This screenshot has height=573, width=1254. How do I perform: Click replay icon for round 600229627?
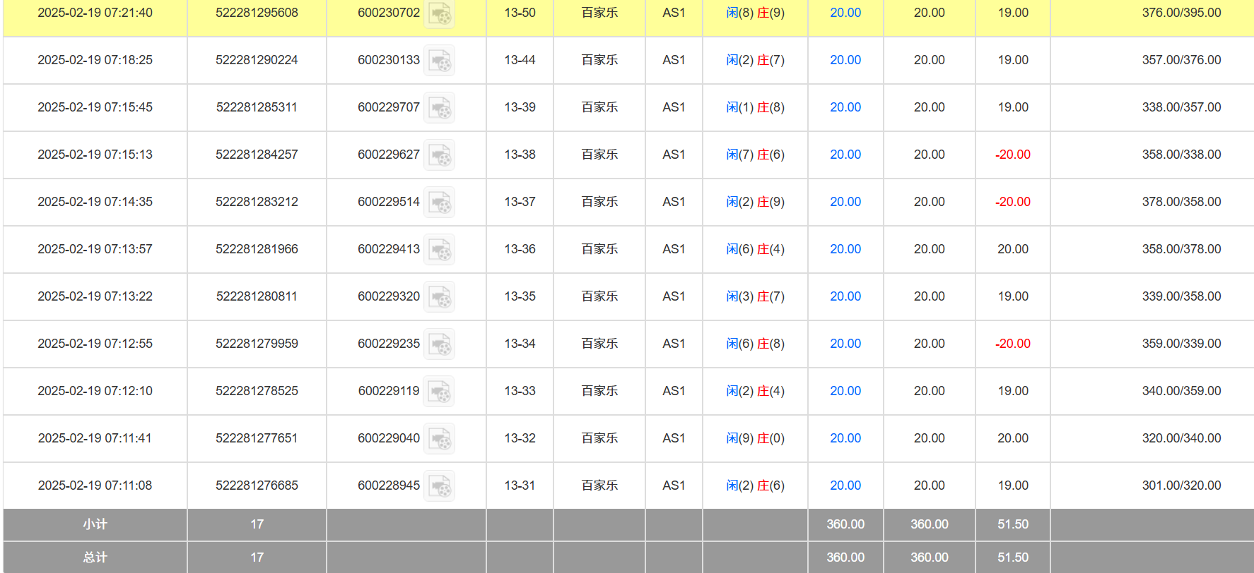[x=439, y=155]
